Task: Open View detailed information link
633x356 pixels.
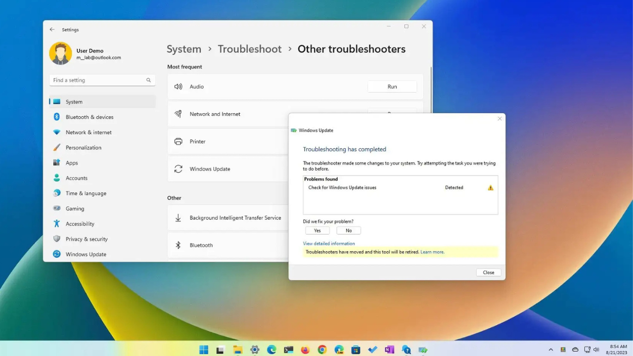Action: (329, 243)
